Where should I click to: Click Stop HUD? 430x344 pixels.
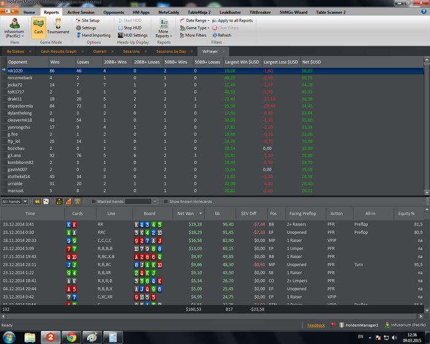point(130,28)
